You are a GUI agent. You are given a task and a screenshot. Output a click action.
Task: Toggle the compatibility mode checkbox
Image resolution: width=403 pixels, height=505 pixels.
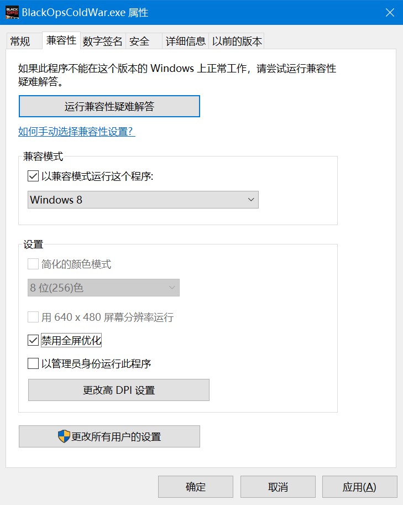click(x=33, y=176)
